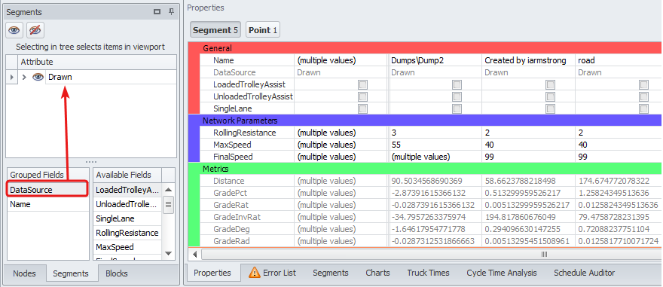The width and height of the screenshot is (663, 287).
Task: Toggle SingleLane checkbox in multiple values column
Action: (363, 108)
